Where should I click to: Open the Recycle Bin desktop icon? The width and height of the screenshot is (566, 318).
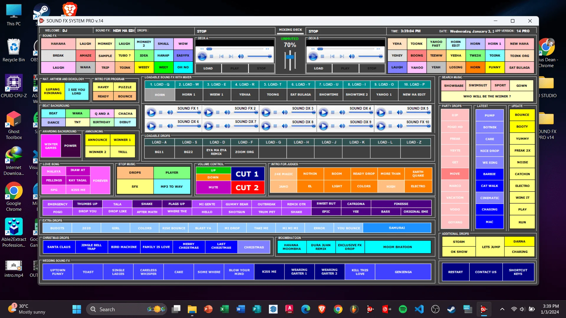(x=14, y=50)
